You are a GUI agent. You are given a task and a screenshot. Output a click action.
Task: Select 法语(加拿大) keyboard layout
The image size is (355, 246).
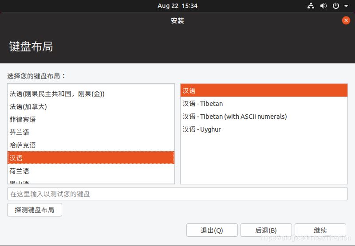28,107
